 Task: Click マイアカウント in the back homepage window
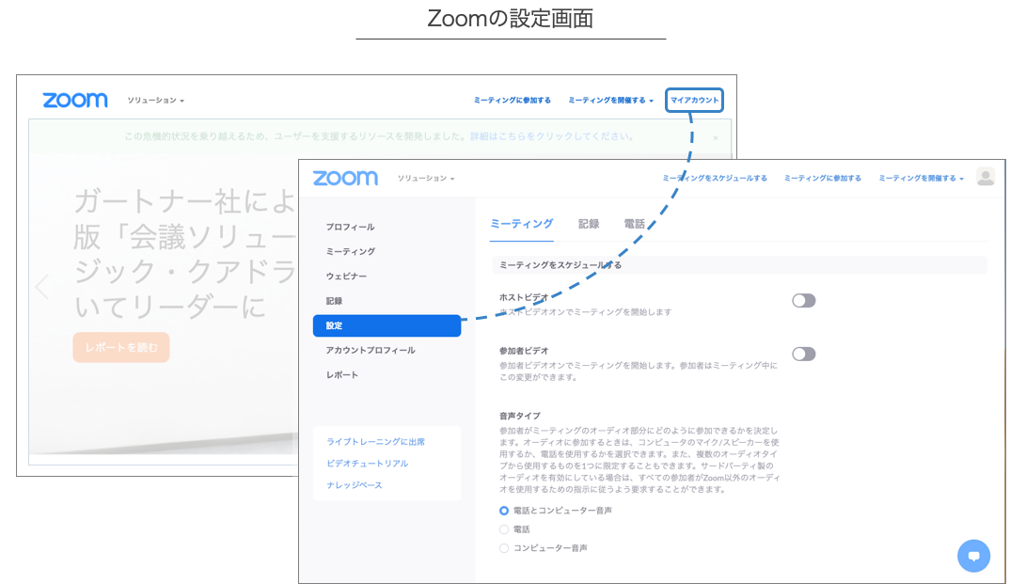tap(694, 100)
